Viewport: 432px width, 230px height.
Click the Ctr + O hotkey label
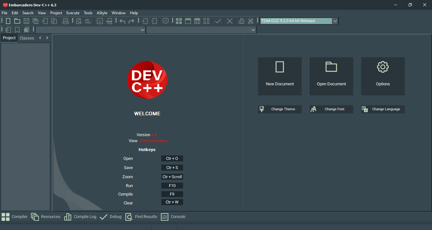click(172, 159)
